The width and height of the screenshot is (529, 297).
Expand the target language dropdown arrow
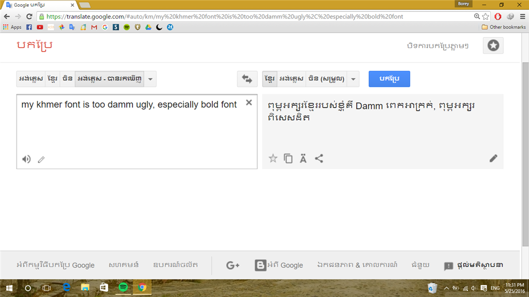(x=353, y=79)
